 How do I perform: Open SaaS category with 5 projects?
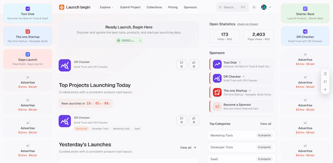(242, 159)
